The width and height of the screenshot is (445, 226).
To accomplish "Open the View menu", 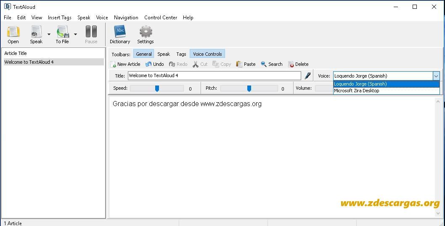I will click(37, 18).
